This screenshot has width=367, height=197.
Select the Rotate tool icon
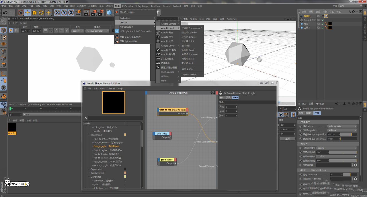coord(41,13)
